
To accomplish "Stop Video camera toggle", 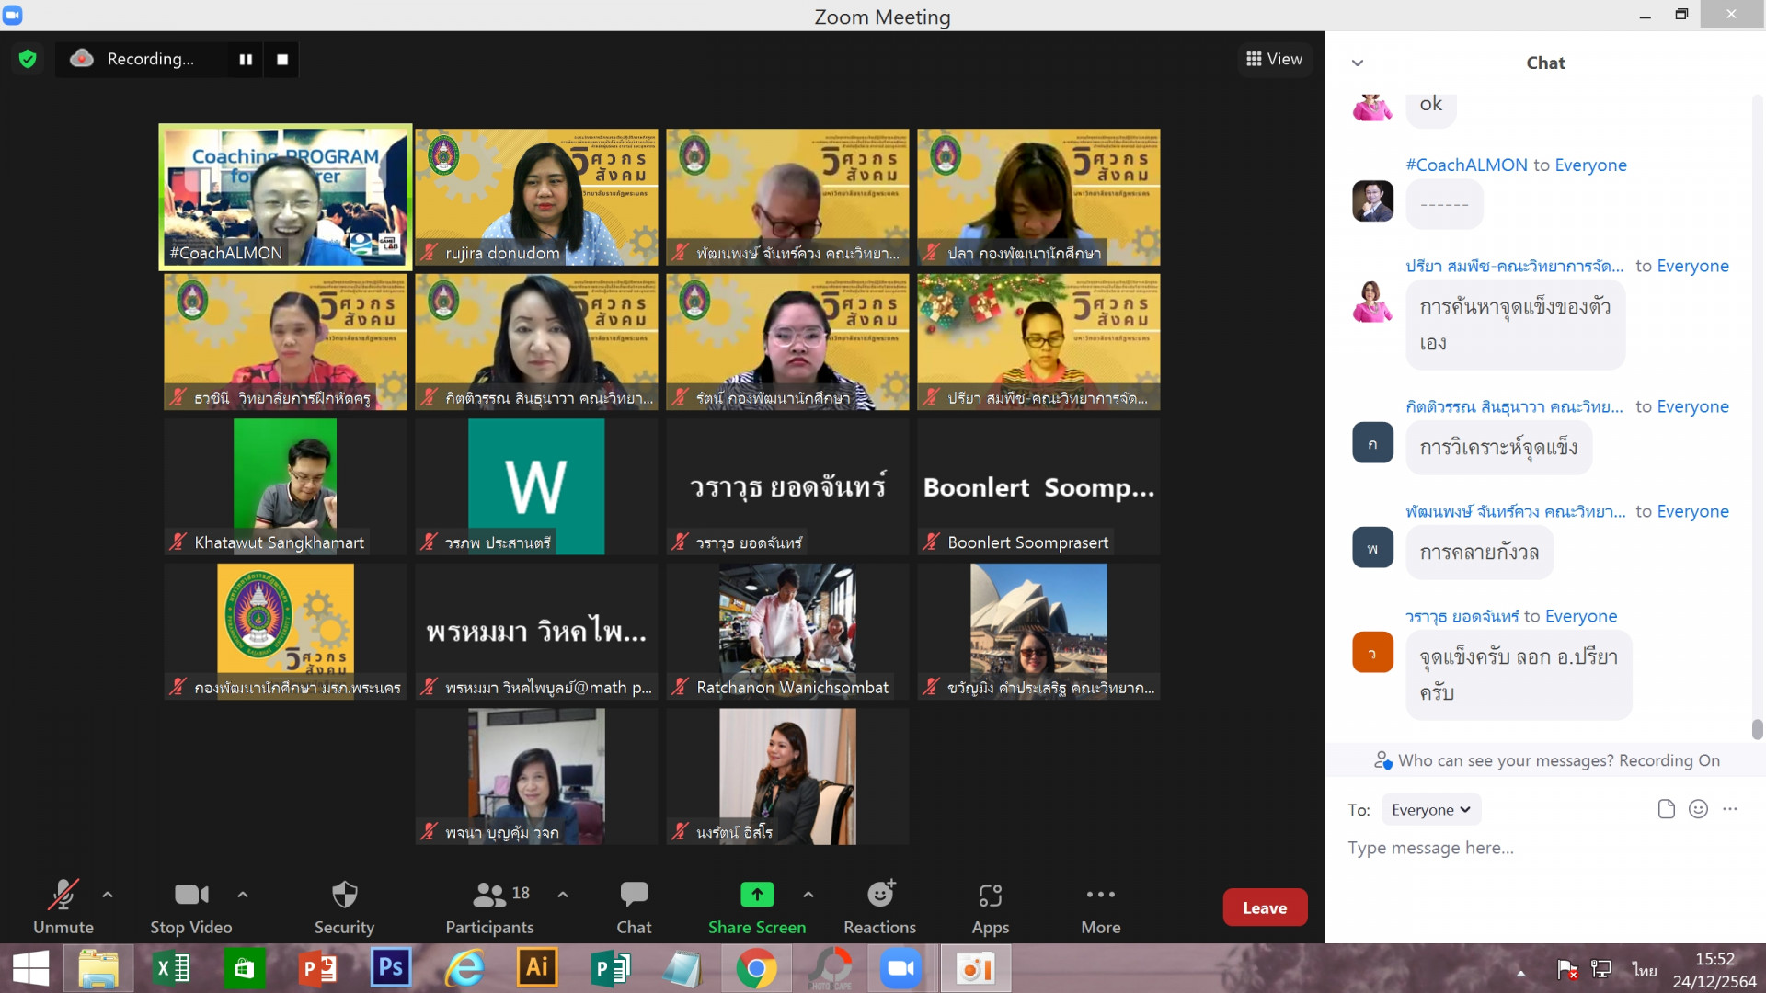I will (191, 895).
